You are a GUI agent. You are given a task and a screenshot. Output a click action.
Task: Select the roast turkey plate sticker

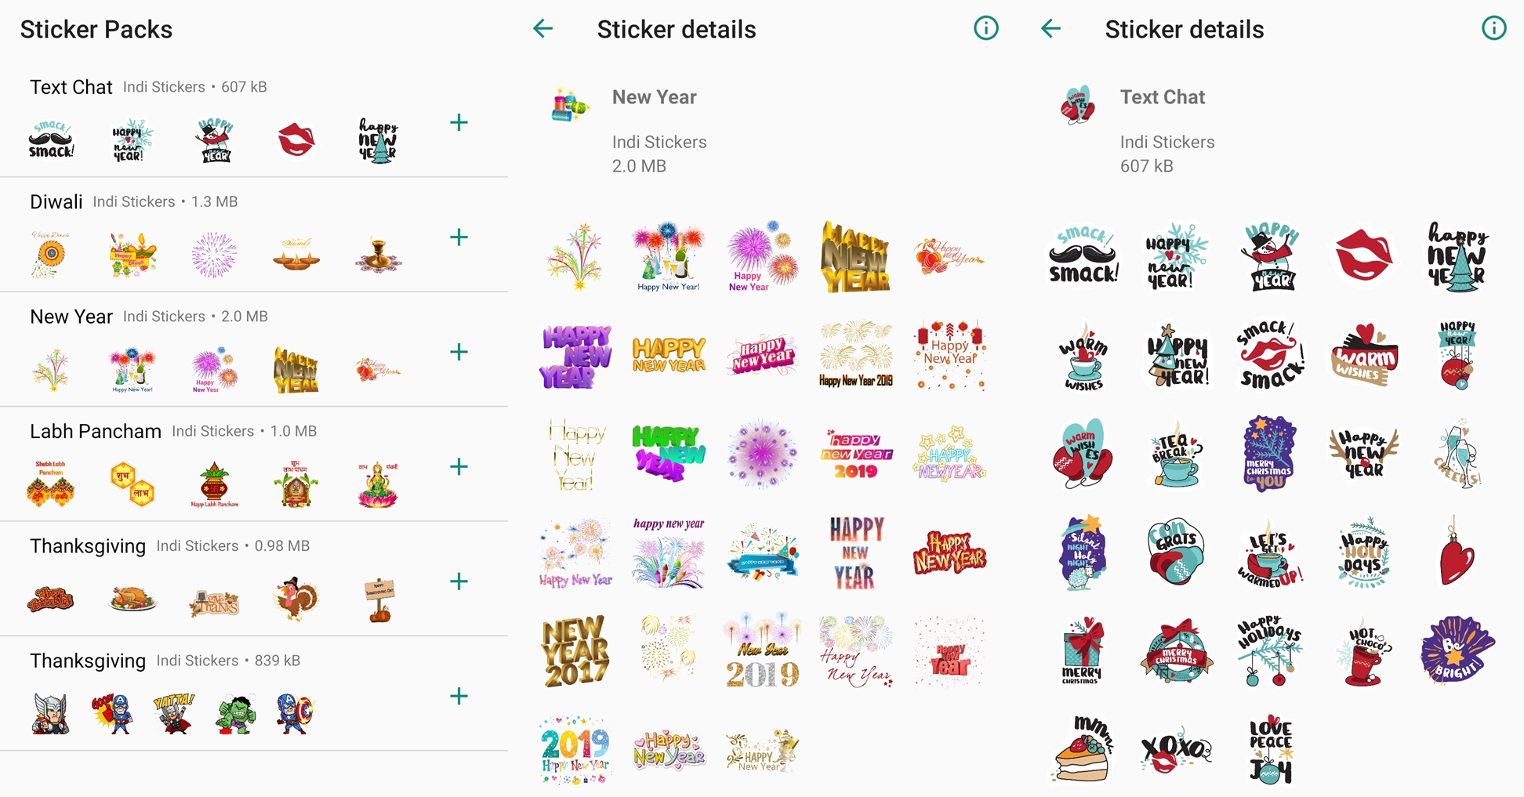pyautogui.click(x=132, y=600)
